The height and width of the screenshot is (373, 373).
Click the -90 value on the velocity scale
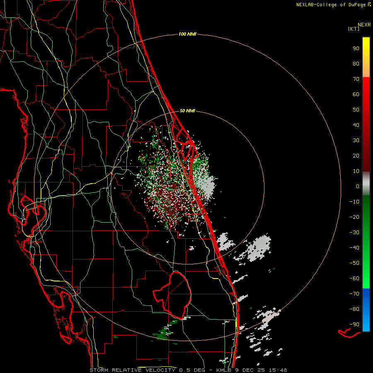pyautogui.click(x=354, y=324)
